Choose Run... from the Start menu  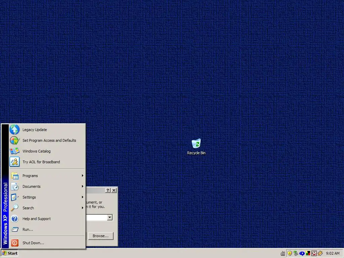47,229
